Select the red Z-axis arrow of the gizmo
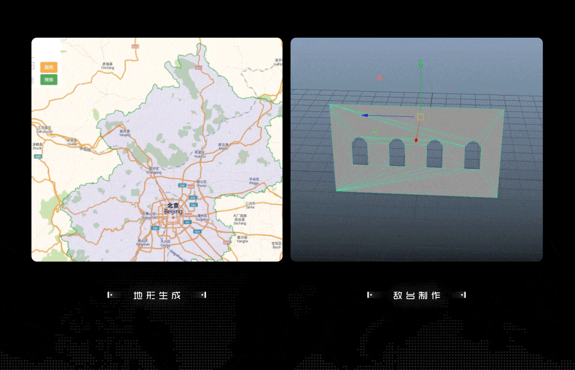 click(x=416, y=139)
